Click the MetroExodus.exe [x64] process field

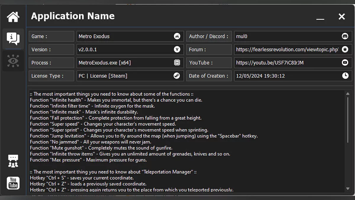pyautogui.click(x=130, y=63)
